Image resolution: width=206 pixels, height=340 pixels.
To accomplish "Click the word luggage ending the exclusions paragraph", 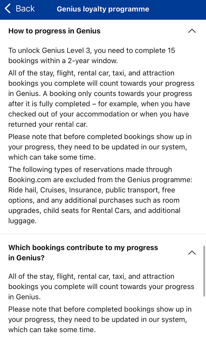I will click(22, 221).
